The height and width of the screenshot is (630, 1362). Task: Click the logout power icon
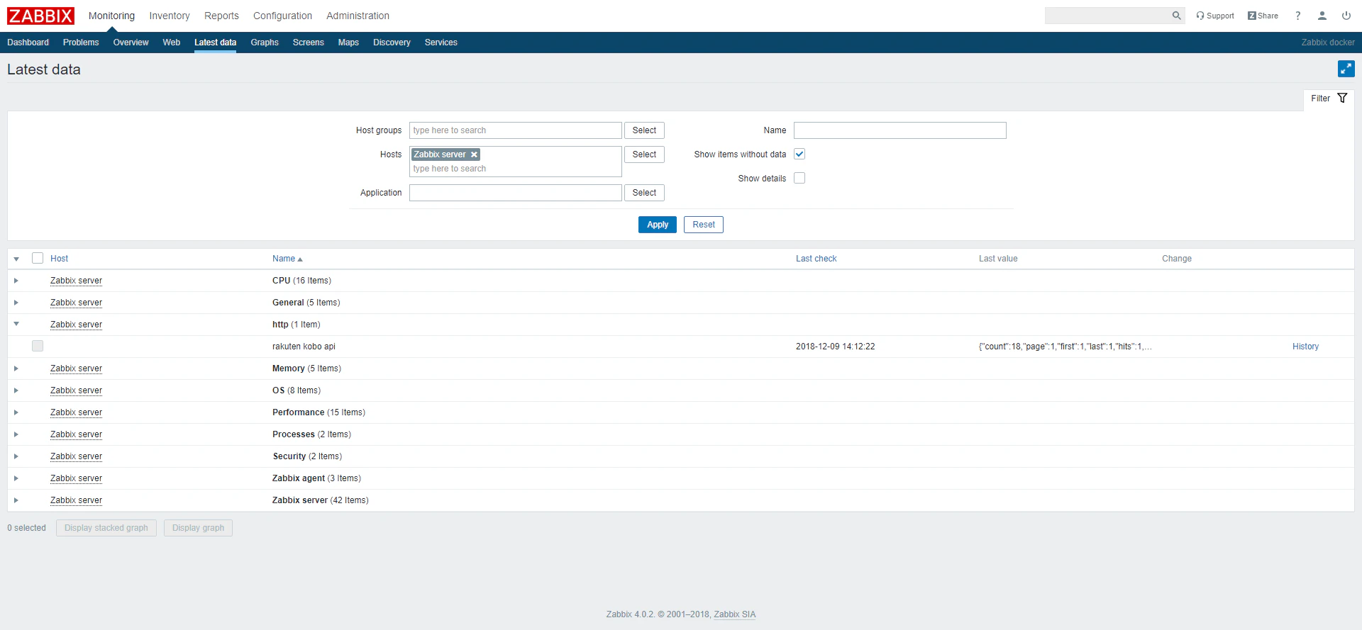tap(1346, 16)
